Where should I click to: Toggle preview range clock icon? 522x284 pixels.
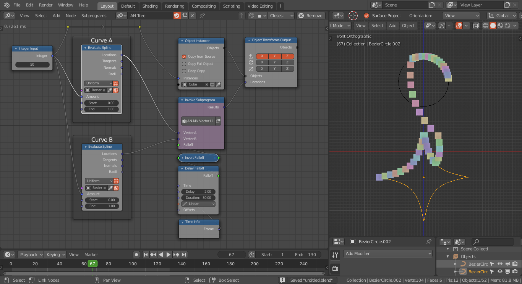coord(252,255)
